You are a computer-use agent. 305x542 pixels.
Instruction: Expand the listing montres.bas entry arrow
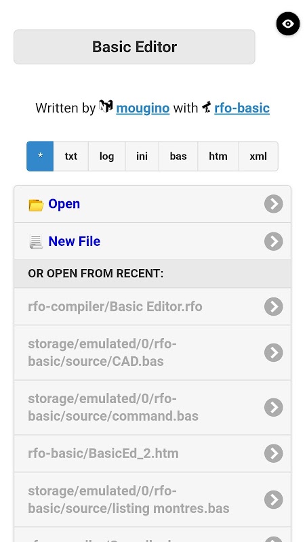coord(274,499)
